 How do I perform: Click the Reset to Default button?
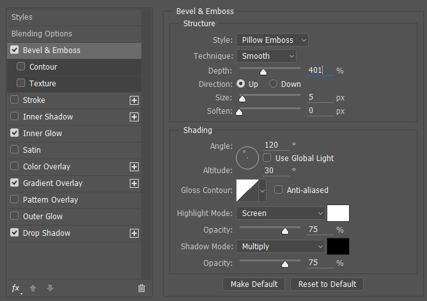coord(327,284)
